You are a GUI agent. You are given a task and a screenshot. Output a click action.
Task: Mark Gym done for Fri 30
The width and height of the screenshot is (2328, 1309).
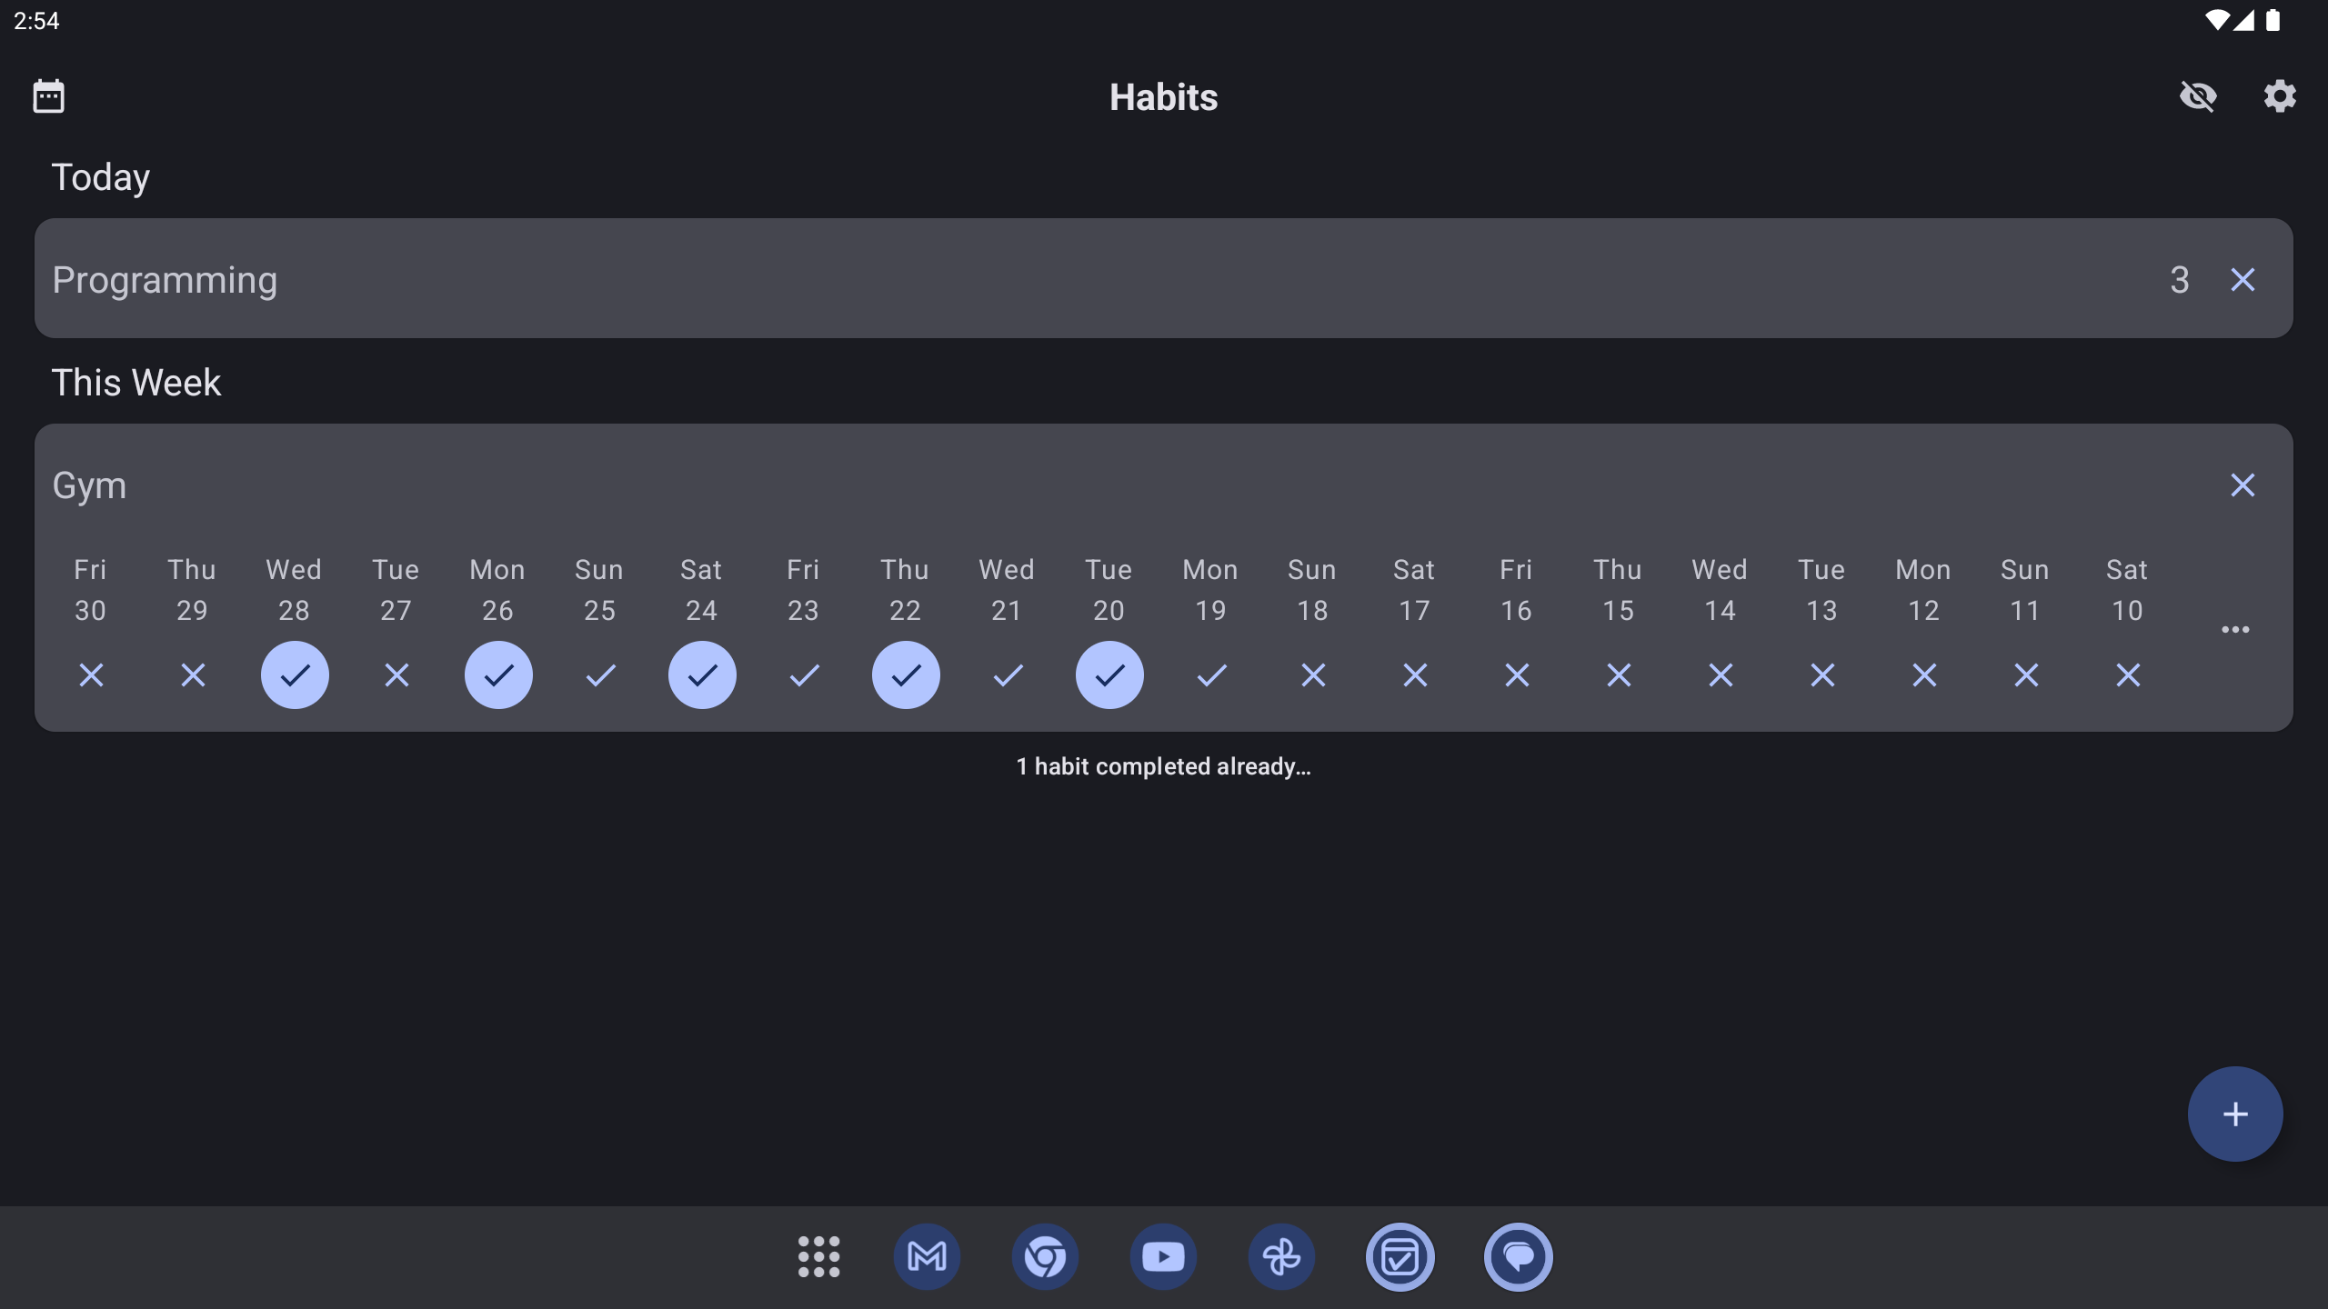[91, 674]
